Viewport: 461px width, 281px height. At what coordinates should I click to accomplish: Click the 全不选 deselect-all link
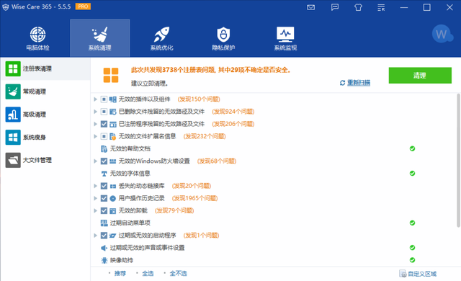pos(179,274)
